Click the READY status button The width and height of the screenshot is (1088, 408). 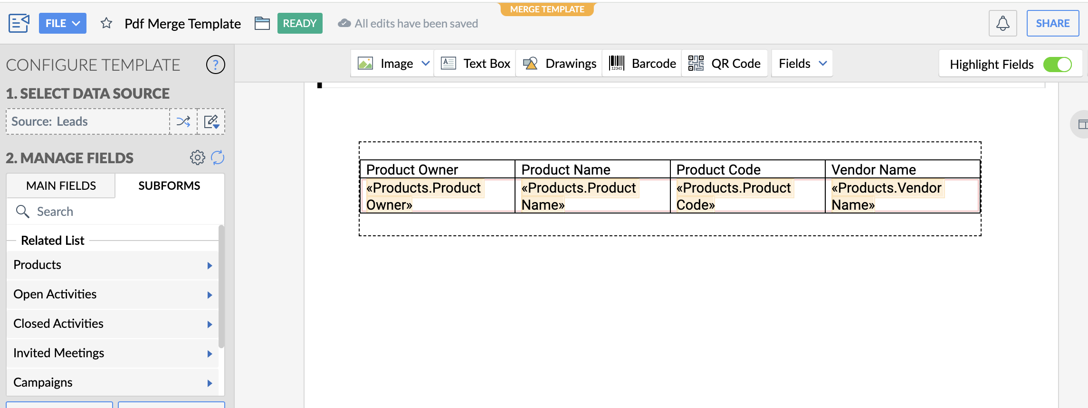click(300, 23)
